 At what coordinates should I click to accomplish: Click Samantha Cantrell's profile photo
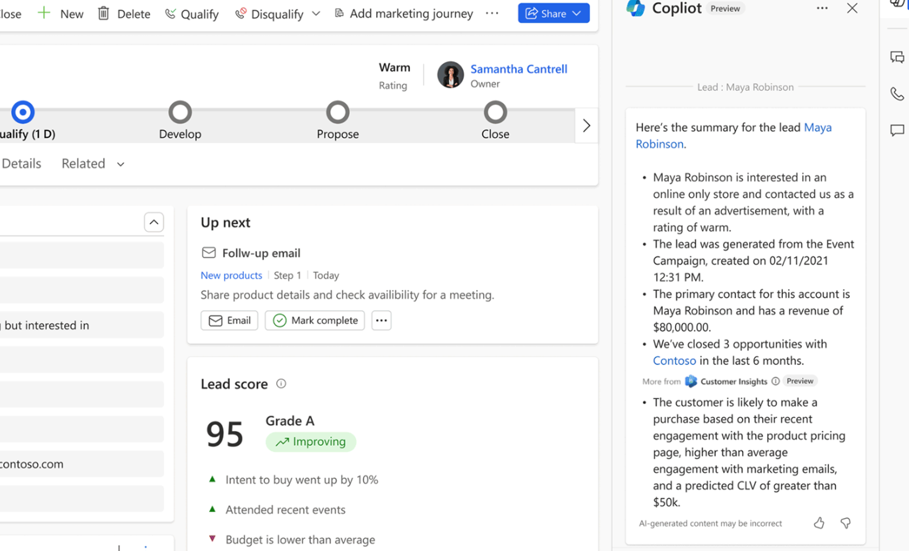(x=450, y=75)
